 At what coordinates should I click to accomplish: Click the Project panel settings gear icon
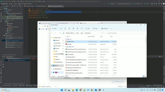pos(20,6)
